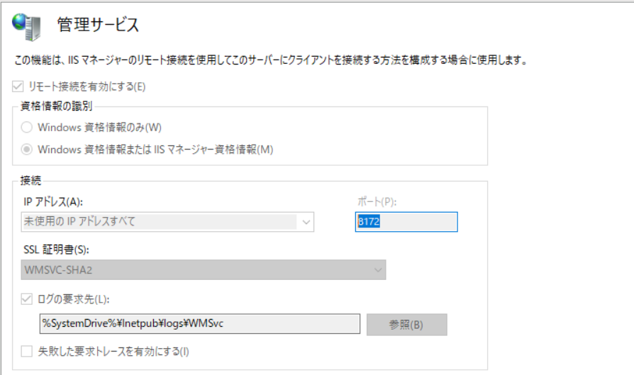Click the 管理サービス page title
The width and height of the screenshot is (634, 375).
(98, 25)
